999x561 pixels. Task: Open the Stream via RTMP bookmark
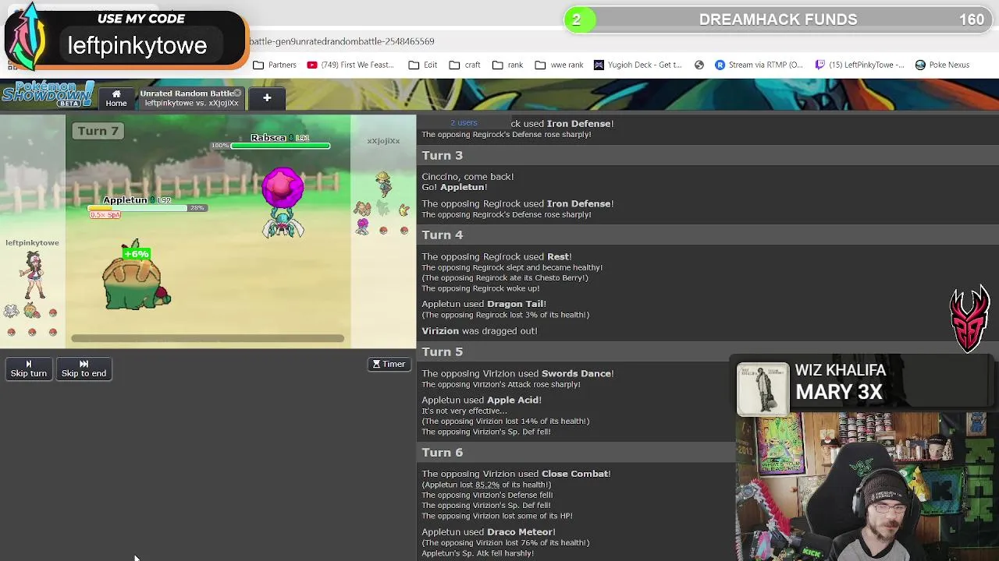(x=759, y=65)
